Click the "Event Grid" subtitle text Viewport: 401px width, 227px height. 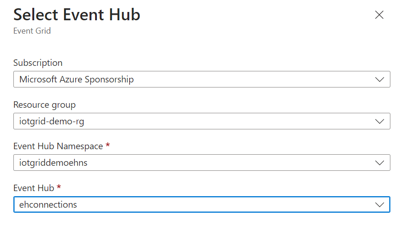(x=32, y=31)
